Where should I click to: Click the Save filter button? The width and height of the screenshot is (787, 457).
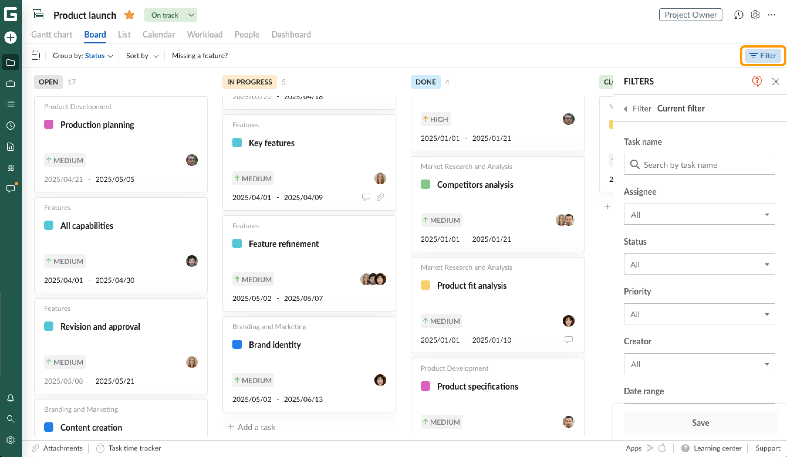(700, 422)
